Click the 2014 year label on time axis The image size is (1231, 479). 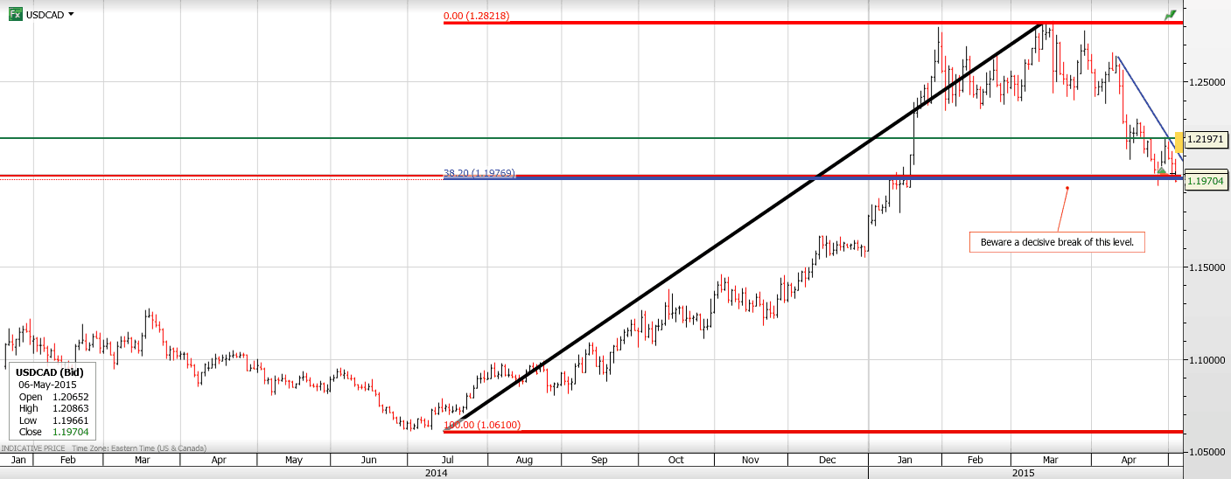(x=436, y=472)
